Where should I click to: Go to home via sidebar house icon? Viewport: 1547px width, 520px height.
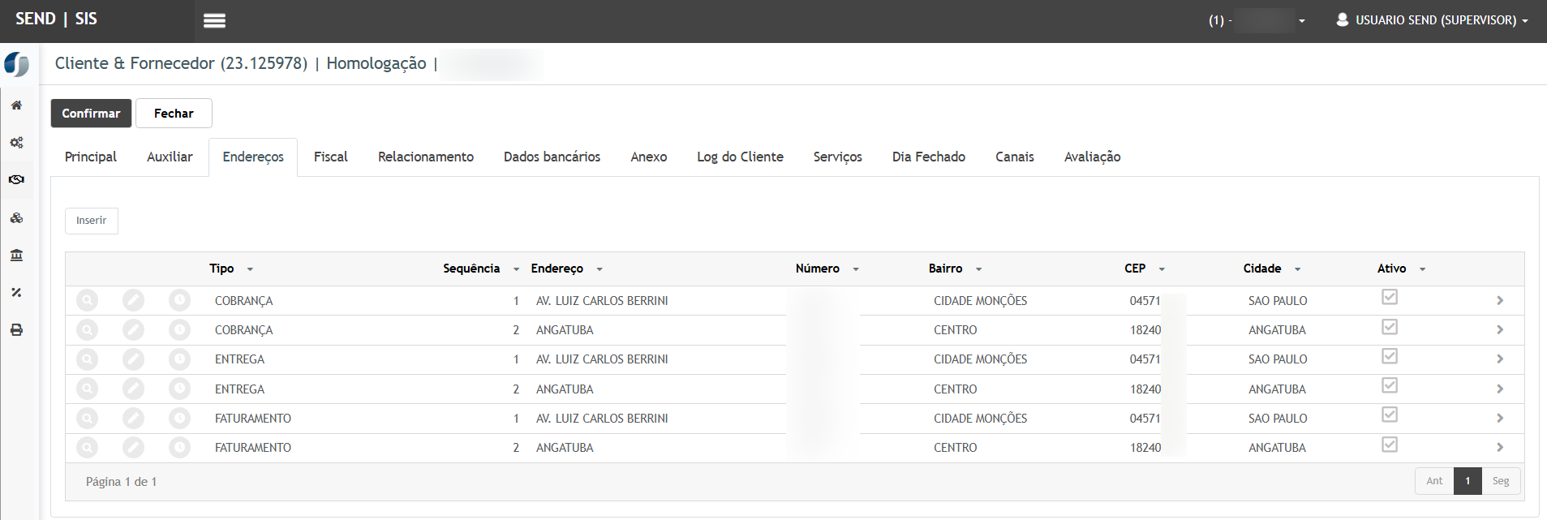point(16,105)
